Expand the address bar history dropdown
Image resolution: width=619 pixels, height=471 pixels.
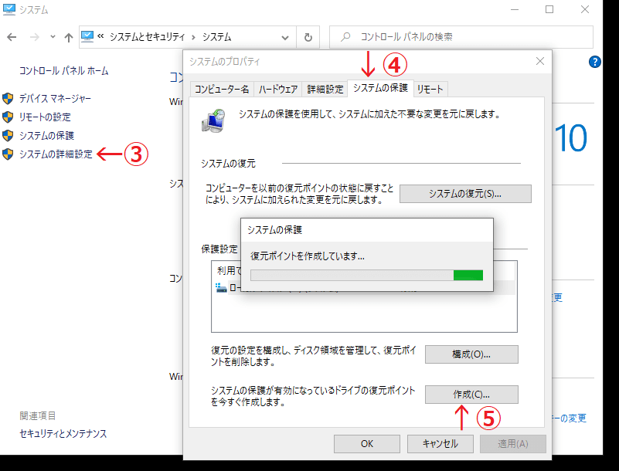point(286,37)
